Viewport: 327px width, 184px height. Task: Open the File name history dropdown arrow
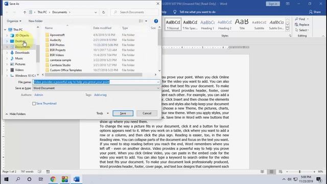pos(158,82)
